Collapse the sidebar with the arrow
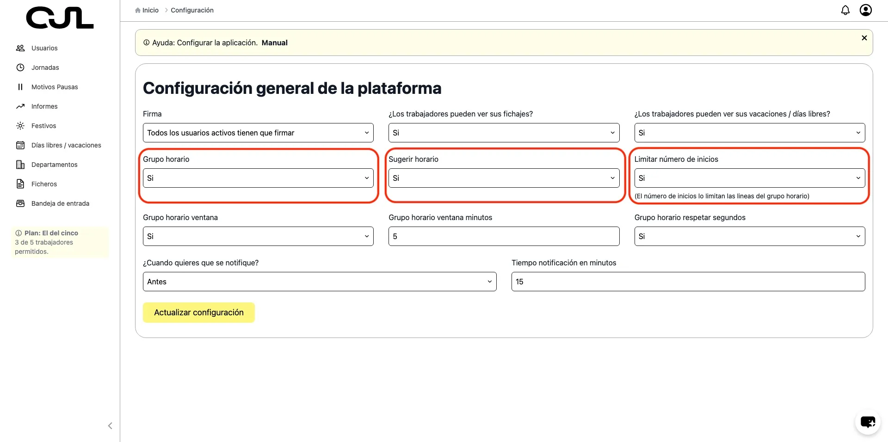This screenshot has height=442, width=888. 110,426
